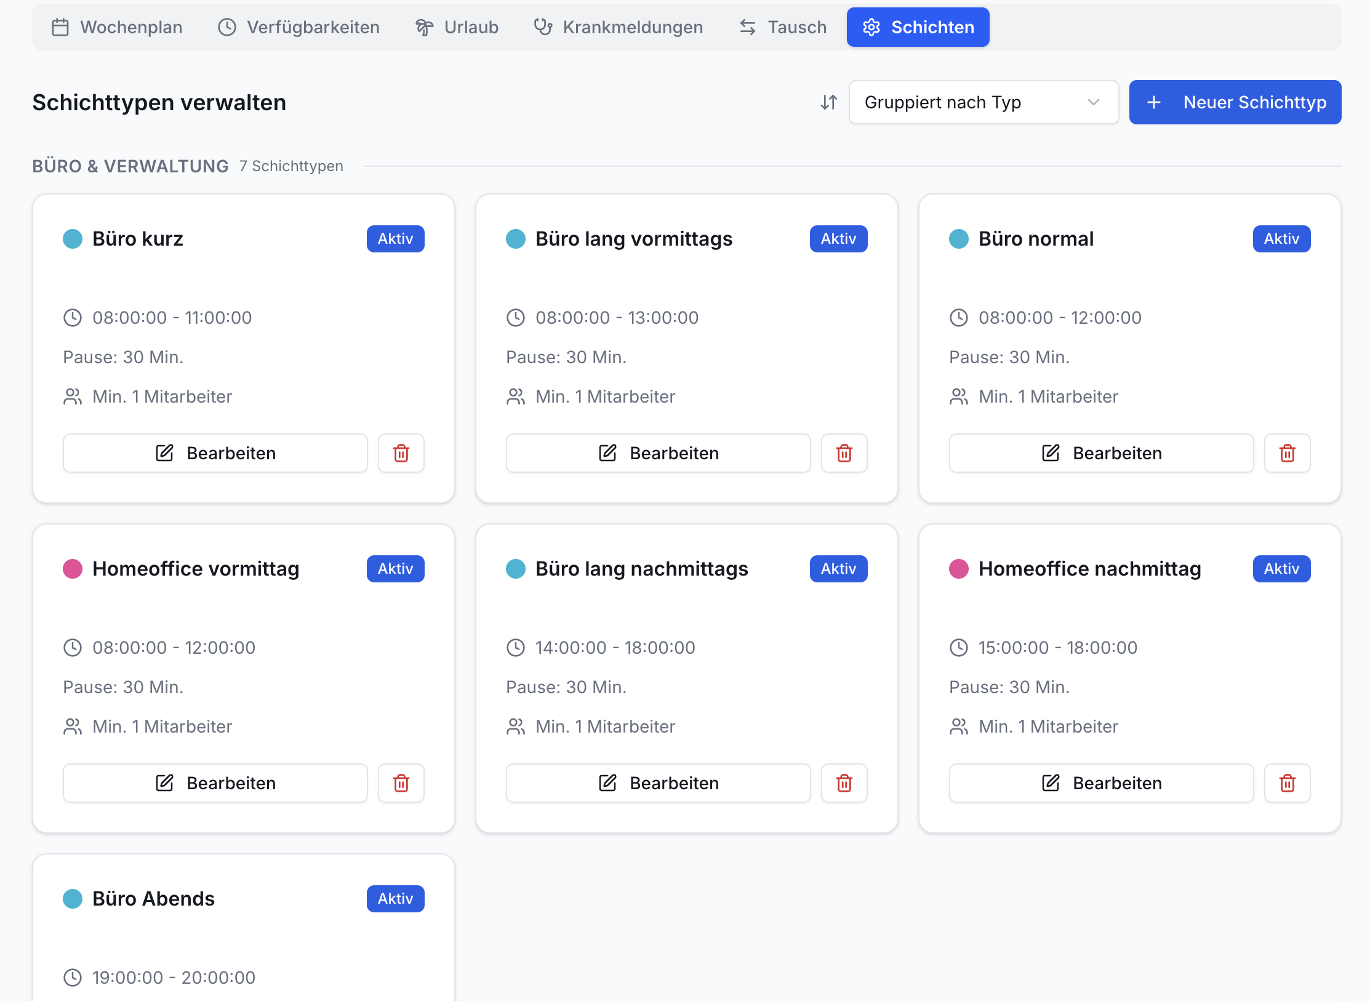Screen dimensions: 1370x1001
Task: Click the clock icon on Büro lang vormittags card
Action: (516, 318)
